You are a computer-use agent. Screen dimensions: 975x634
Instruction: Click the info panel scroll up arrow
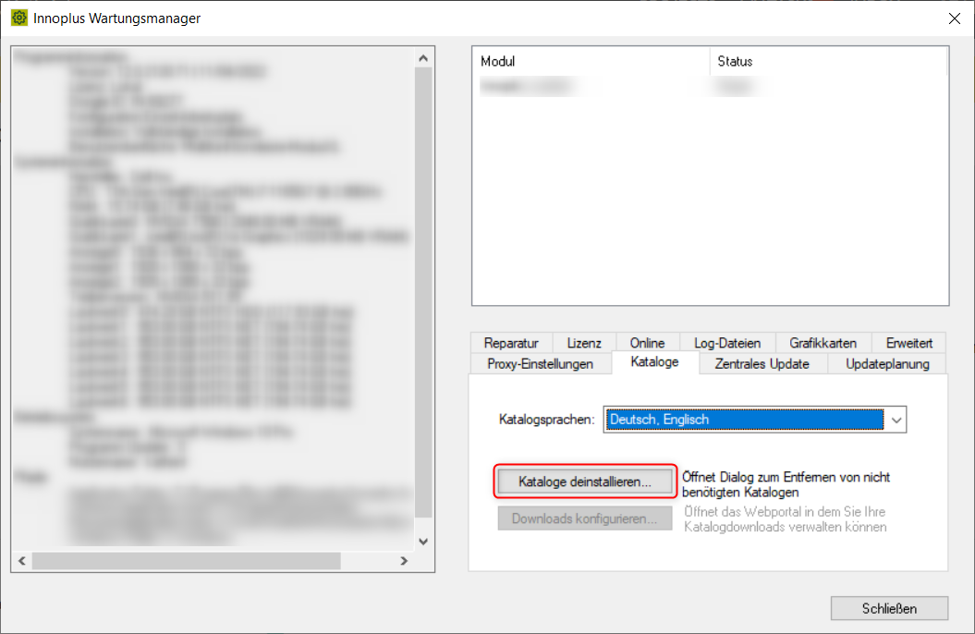point(423,58)
